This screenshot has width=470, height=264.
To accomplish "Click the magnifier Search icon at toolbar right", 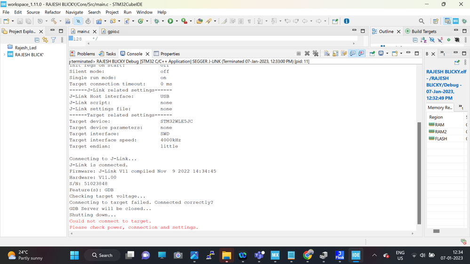I will pyautogui.click(x=422, y=21).
